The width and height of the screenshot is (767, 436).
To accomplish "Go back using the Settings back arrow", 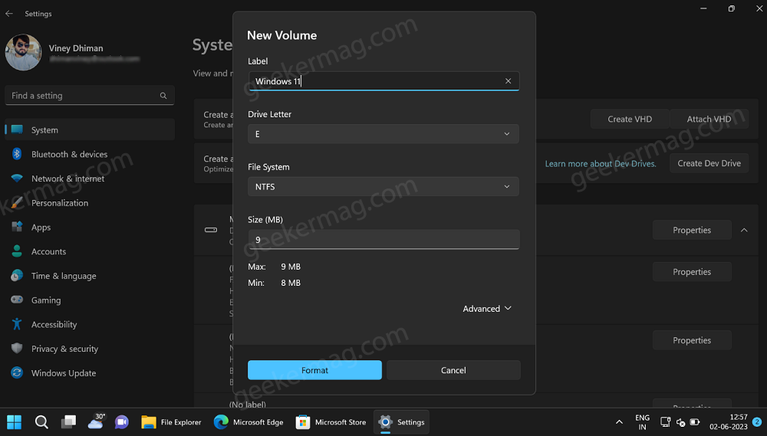I will 9,14.
